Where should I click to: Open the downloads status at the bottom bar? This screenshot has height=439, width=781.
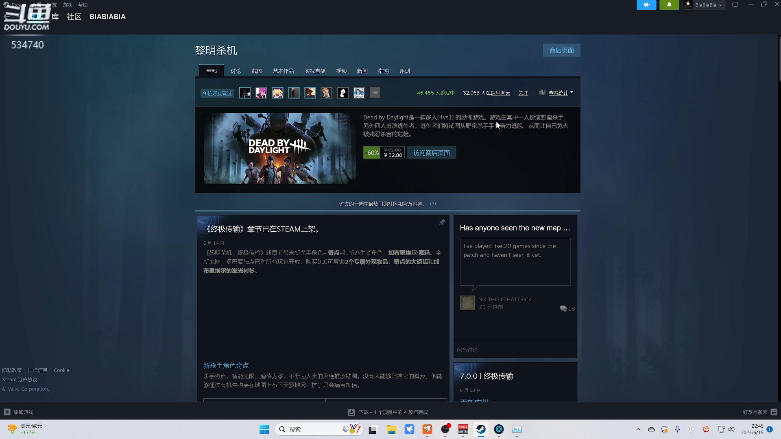tap(388, 412)
